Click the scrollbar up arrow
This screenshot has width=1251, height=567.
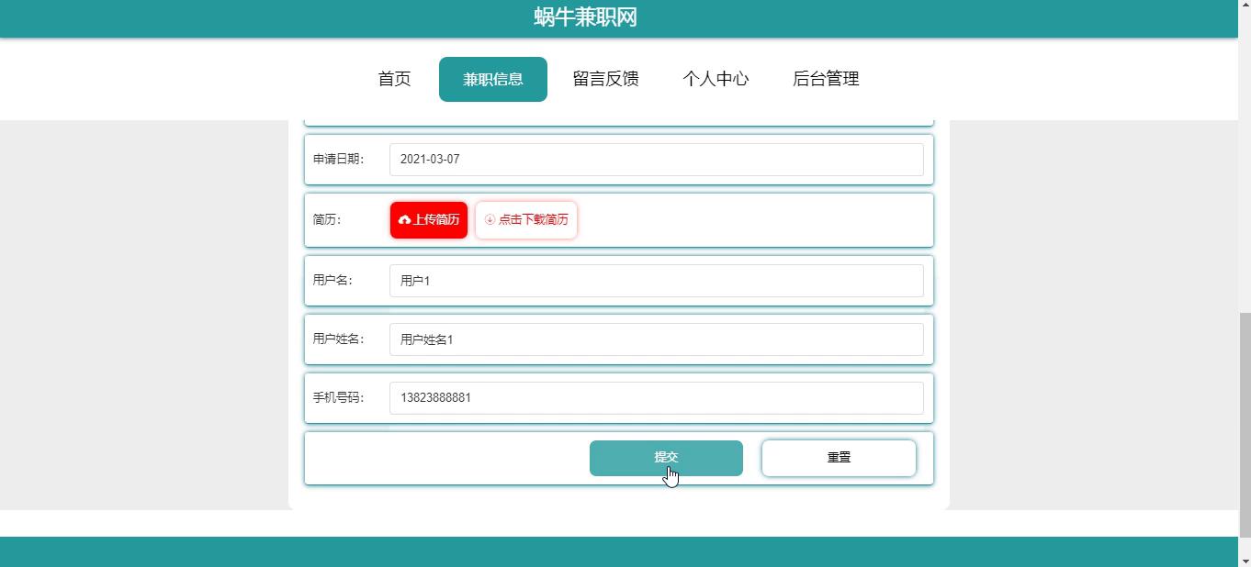point(1245,6)
